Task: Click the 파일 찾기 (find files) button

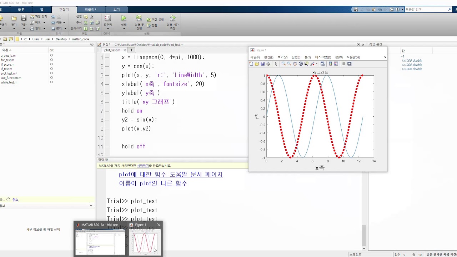Action: [39, 16]
